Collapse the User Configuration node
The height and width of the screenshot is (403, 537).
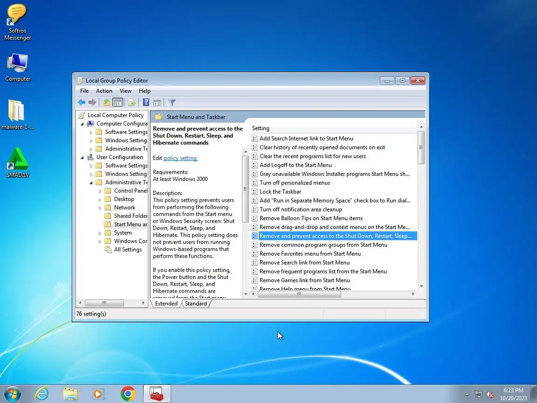tap(82, 158)
